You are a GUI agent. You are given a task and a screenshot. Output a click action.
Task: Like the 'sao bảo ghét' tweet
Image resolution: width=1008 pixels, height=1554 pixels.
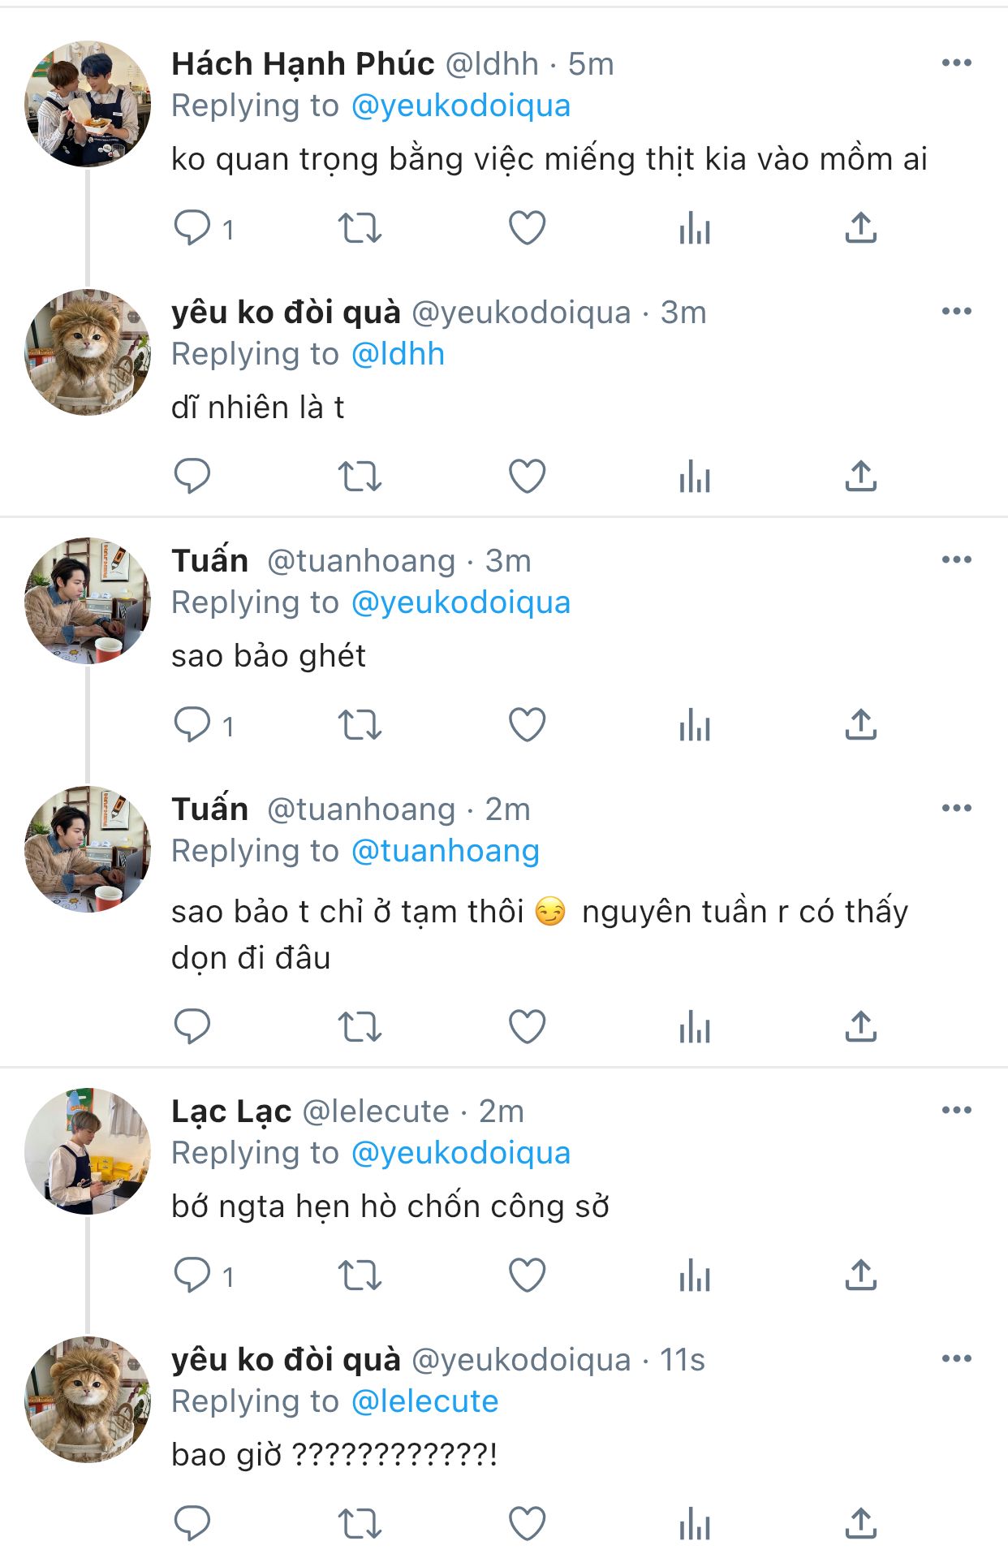(527, 725)
